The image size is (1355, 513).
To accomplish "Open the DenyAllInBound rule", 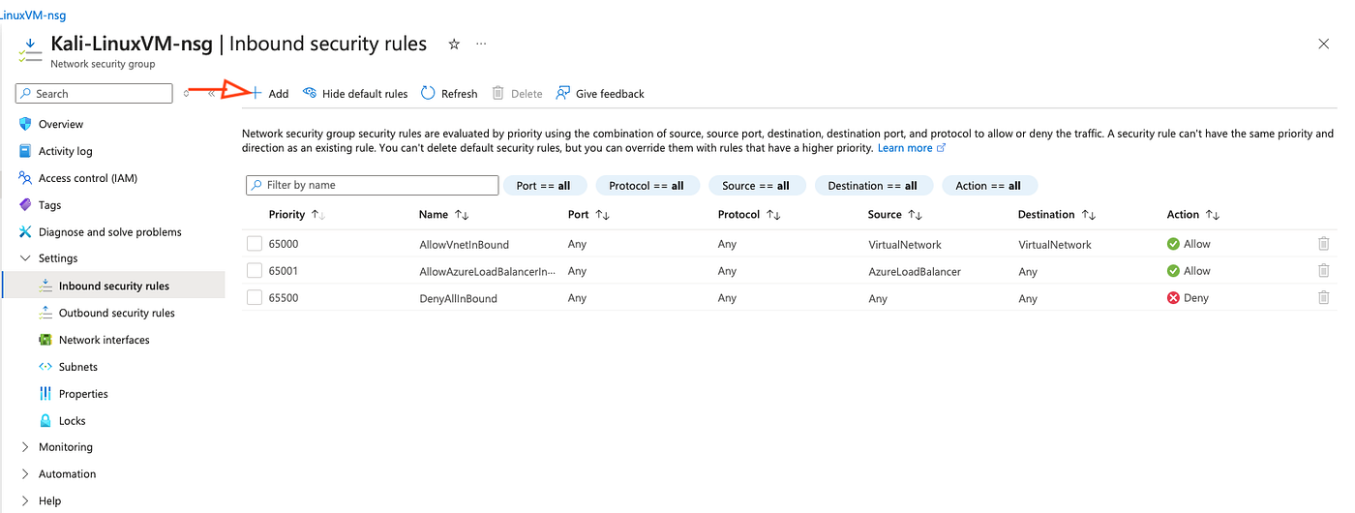I will pyautogui.click(x=458, y=298).
